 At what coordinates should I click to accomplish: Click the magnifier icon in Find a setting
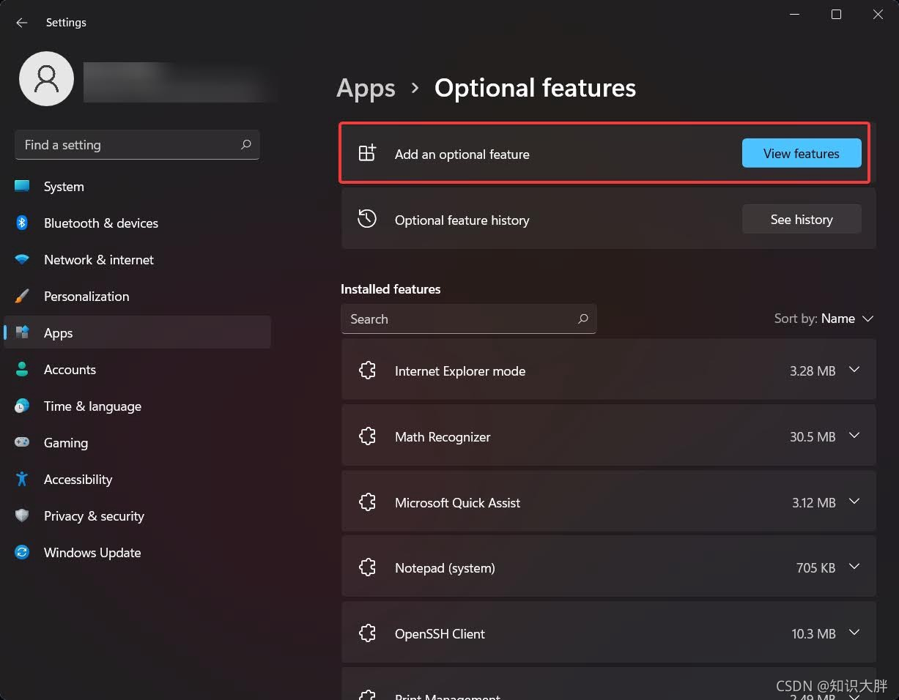(246, 145)
